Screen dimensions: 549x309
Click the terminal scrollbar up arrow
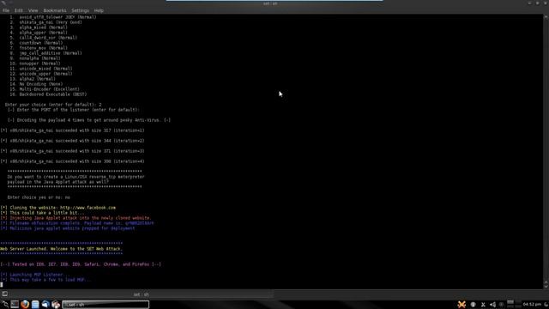pyautogui.click(x=546, y=17)
